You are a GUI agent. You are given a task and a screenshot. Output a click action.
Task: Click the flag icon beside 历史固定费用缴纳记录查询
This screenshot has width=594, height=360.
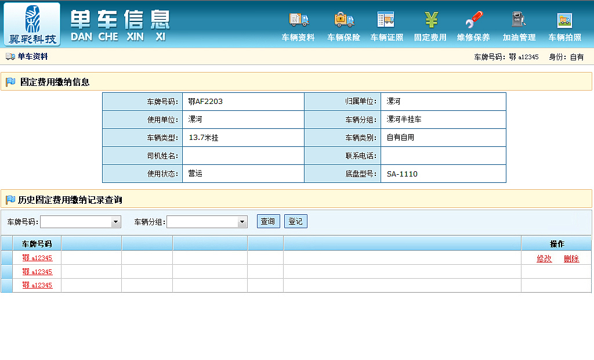10,200
